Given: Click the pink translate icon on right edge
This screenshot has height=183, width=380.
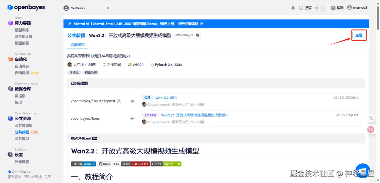Looking at the screenshot, I should coord(370,129).
